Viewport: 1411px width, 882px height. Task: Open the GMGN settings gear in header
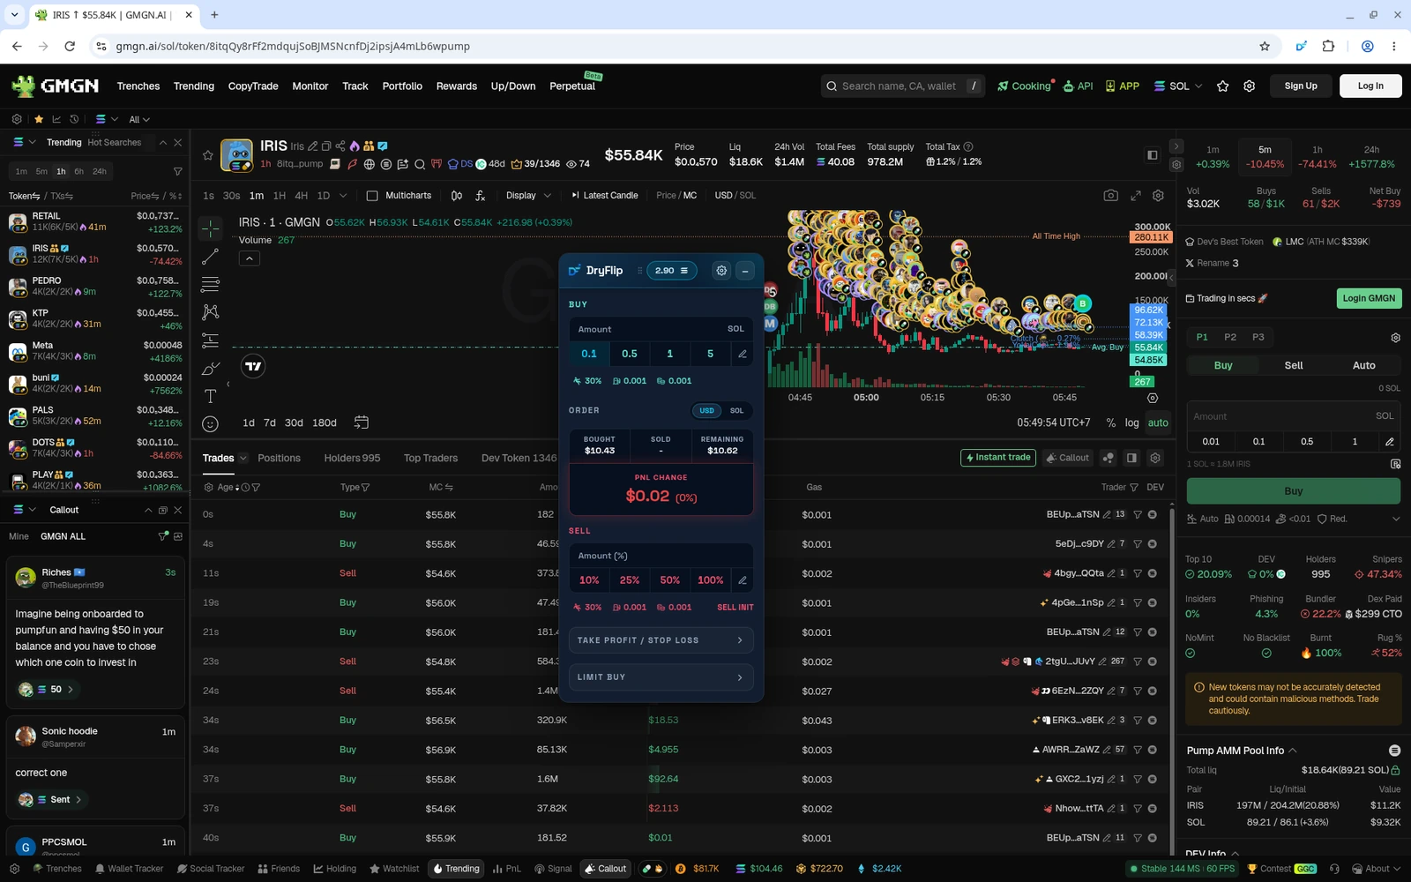point(1249,86)
